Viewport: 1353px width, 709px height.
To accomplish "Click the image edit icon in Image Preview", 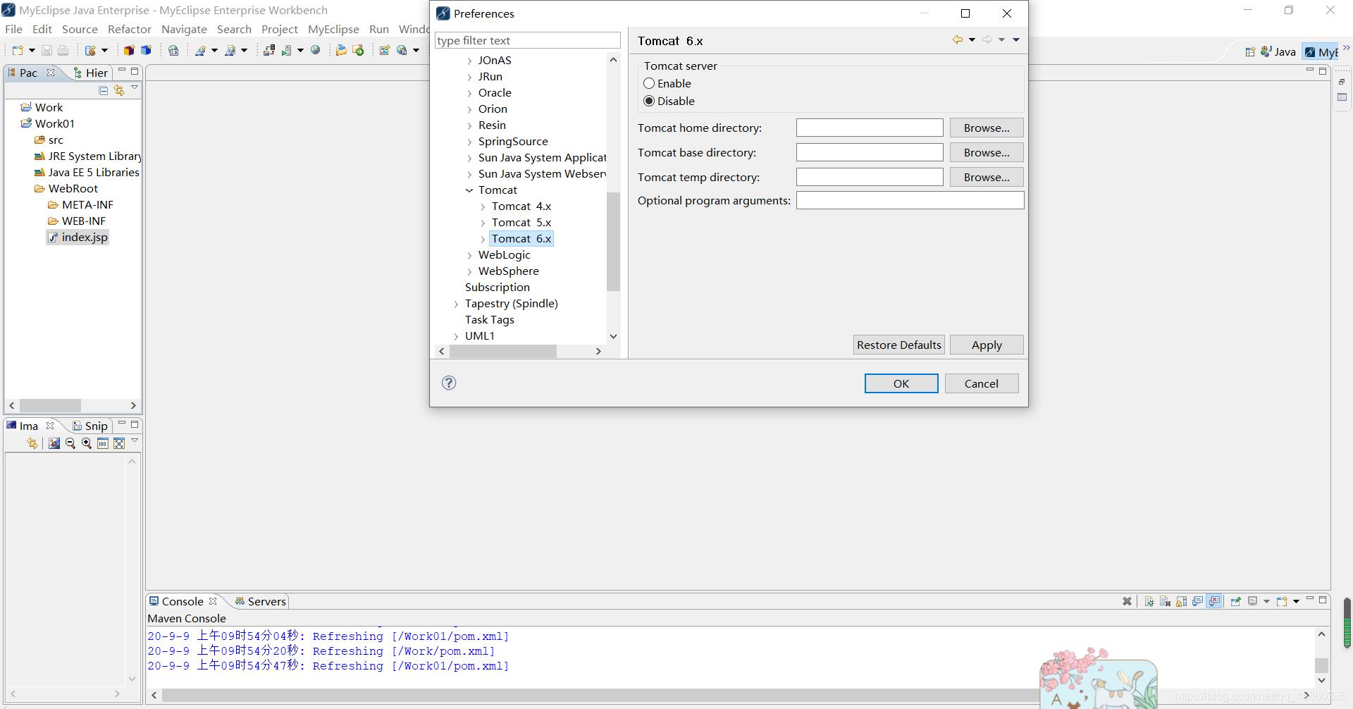I will [54, 443].
